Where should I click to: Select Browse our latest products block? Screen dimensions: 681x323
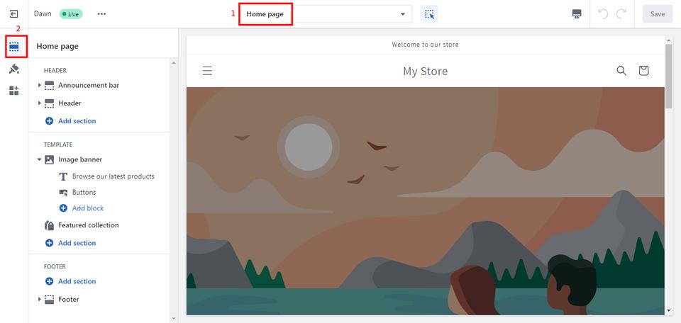click(x=113, y=176)
